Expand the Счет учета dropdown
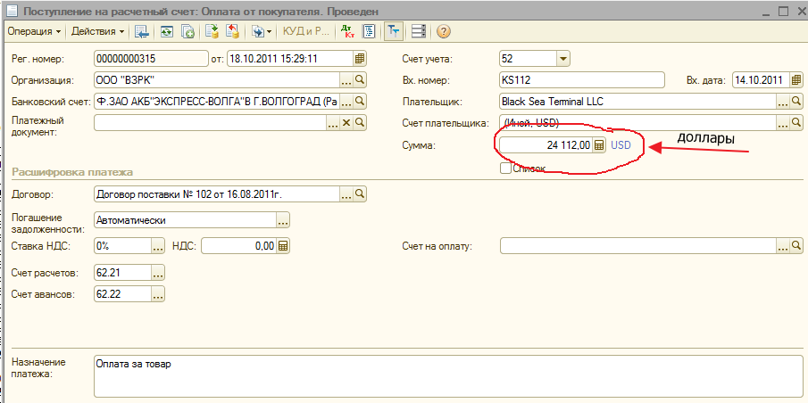The image size is (808, 403). click(x=562, y=59)
